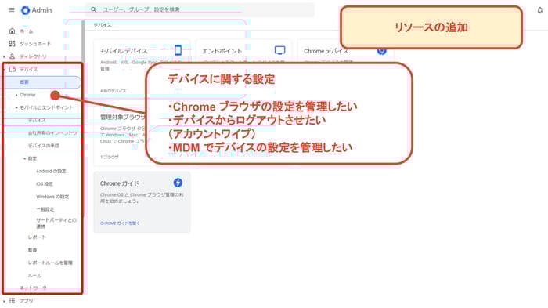The width and height of the screenshot is (548, 308).
Task: Click the 管理対象ブラウザ card title
Action: click(122, 117)
